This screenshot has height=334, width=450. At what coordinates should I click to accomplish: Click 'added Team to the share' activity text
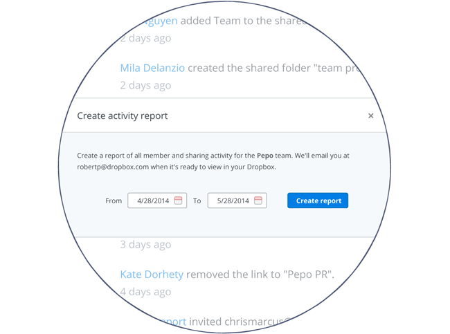click(244, 21)
